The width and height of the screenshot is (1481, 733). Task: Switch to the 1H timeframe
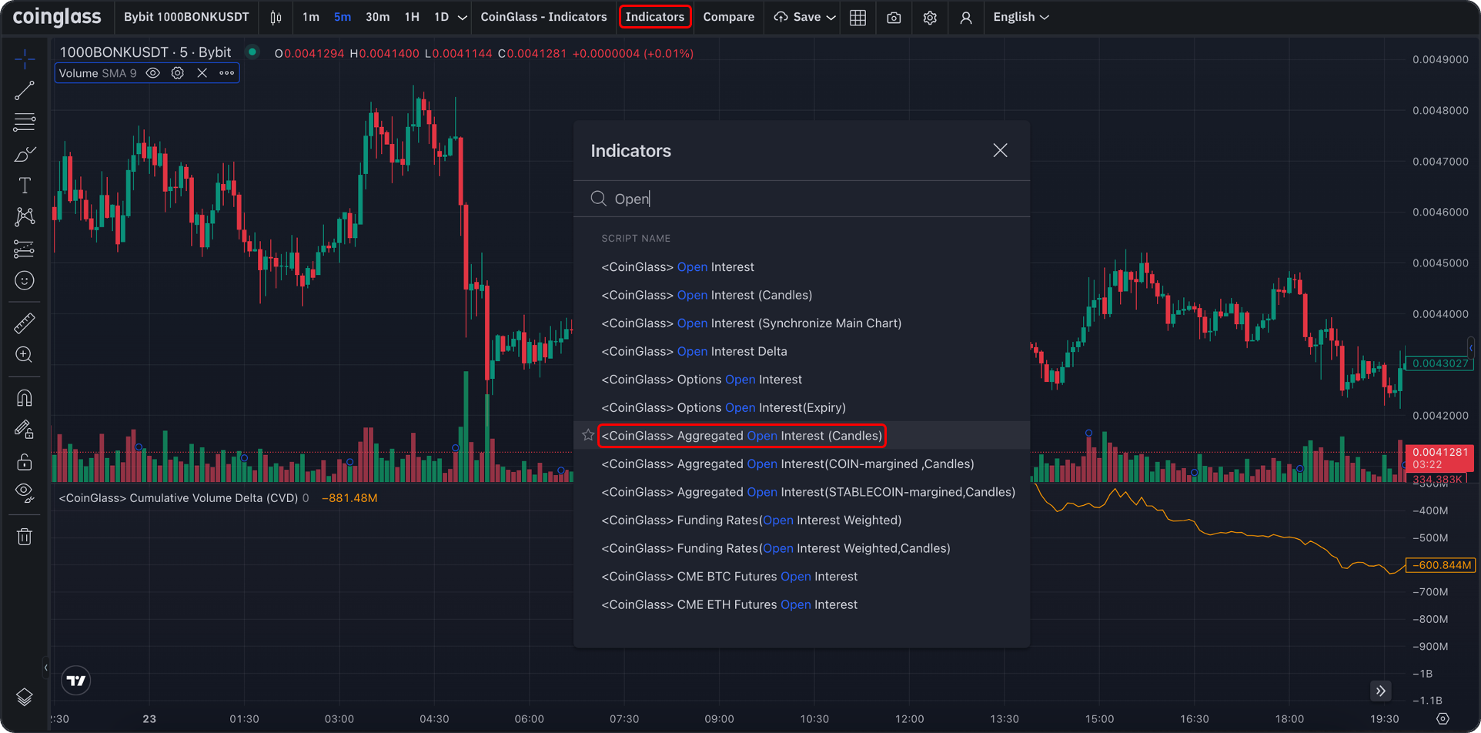coord(412,17)
